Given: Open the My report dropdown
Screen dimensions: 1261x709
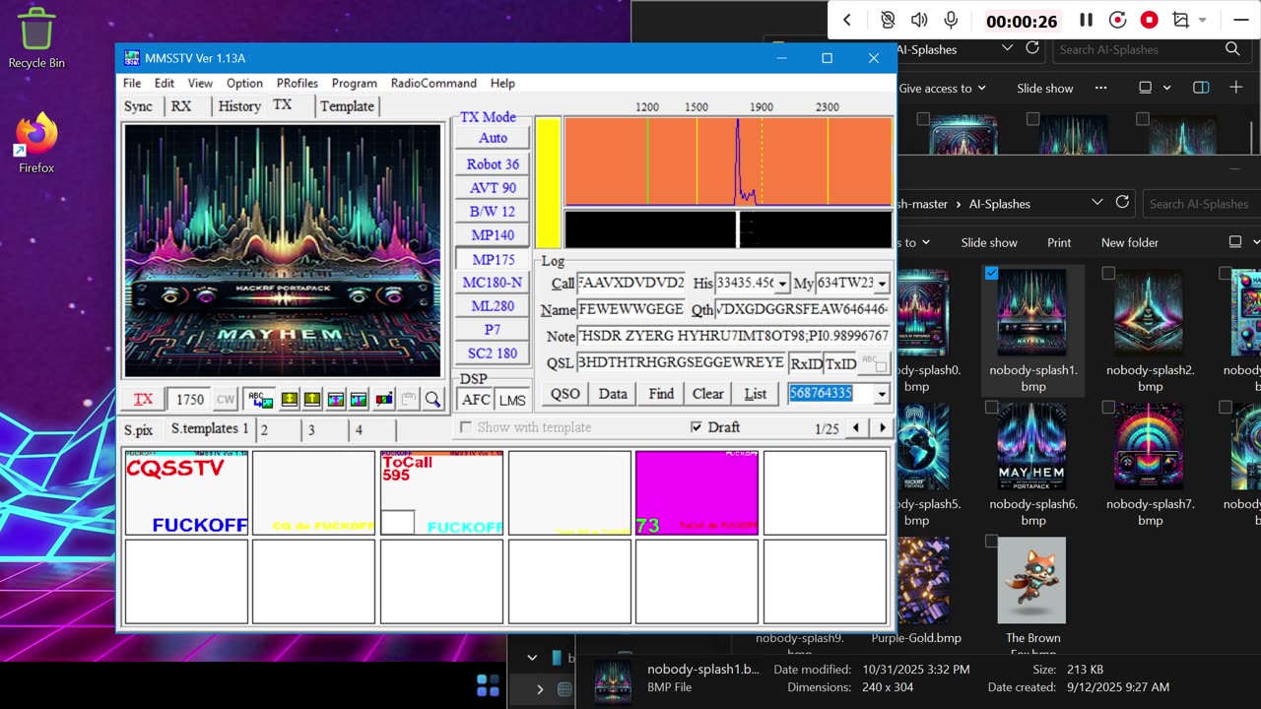Looking at the screenshot, I should (x=882, y=284).
